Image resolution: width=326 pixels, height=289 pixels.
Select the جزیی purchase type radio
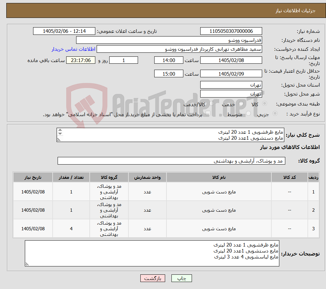click(275, 113)
